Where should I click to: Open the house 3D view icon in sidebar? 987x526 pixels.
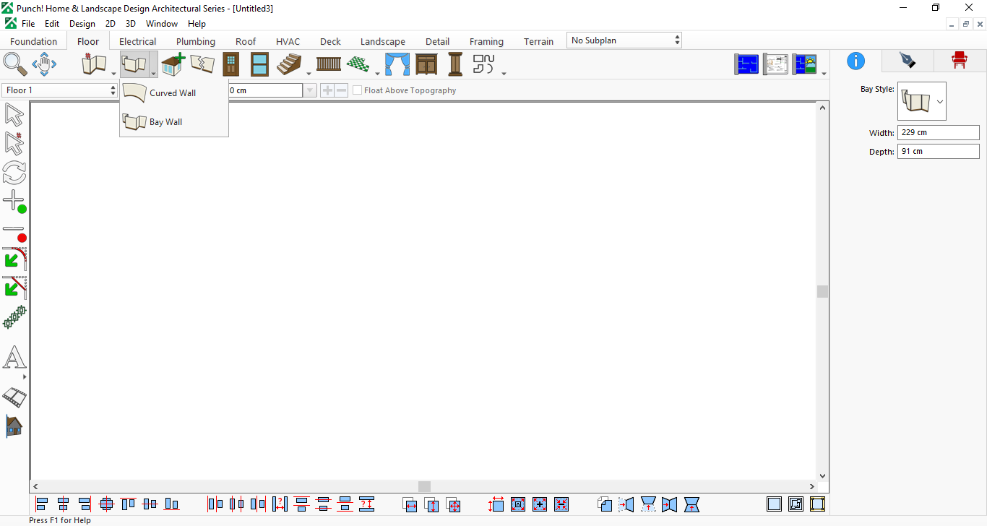pyautogui.click(x=14, y=426)
